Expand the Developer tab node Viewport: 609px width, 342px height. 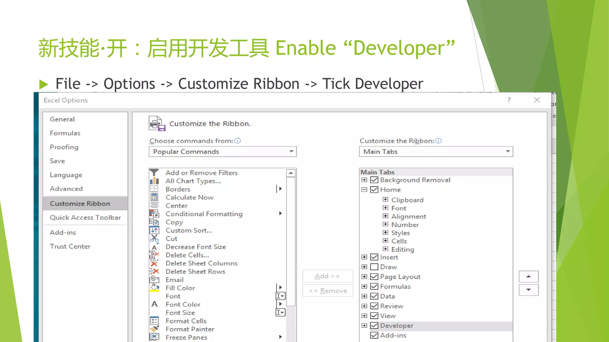click(x=364, y=325)
